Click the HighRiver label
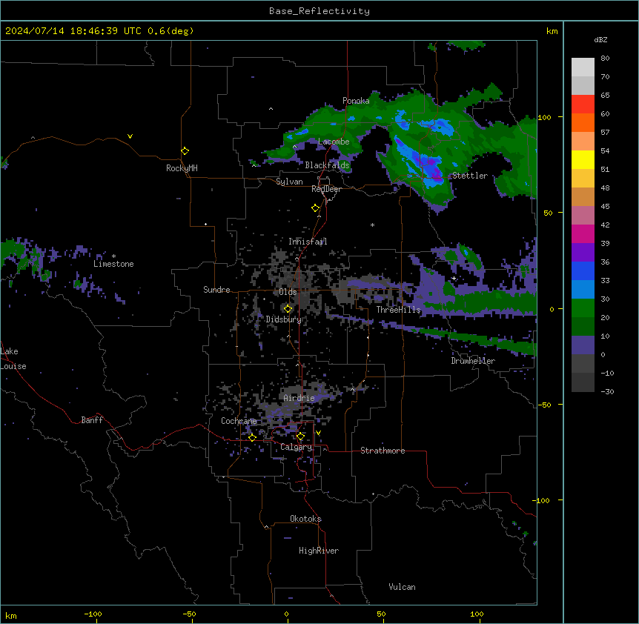 (x=319, y=551)
